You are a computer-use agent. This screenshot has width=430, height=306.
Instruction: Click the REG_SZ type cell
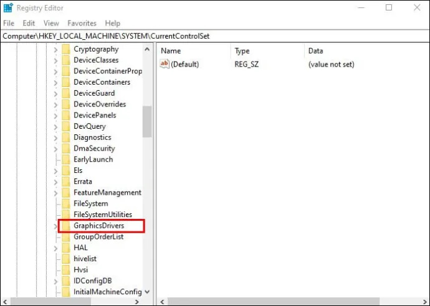[x=247, y=64]
